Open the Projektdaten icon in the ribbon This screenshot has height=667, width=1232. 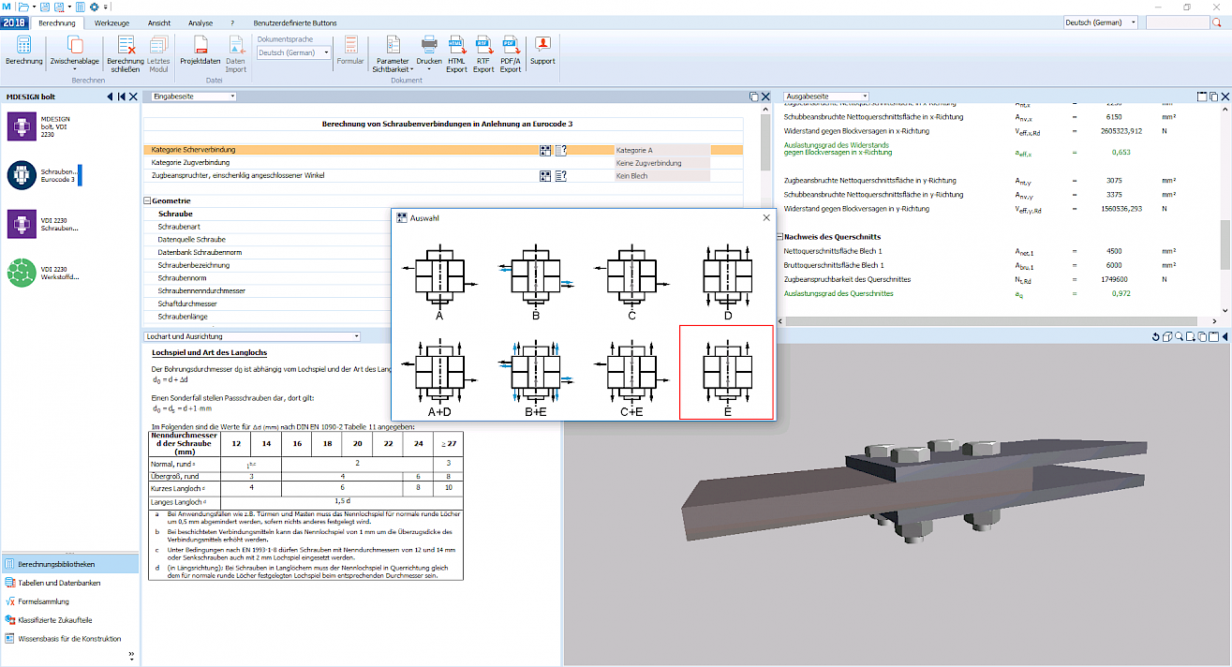pyautogui.click(x=200, y=44)
